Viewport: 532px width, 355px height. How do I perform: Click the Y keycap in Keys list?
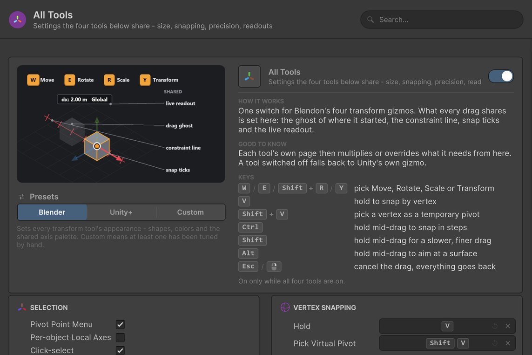[x=341, y=188]
